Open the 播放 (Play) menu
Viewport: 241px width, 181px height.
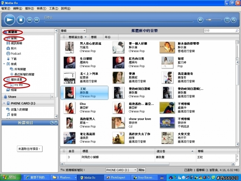coord(29,8)
